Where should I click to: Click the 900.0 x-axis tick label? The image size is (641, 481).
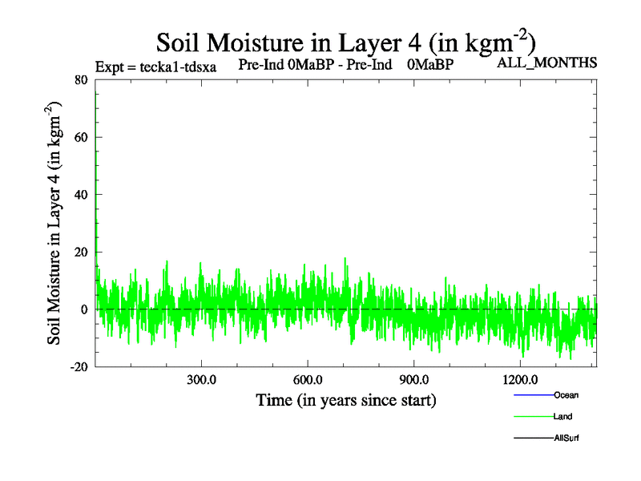(x=413, y=379)
